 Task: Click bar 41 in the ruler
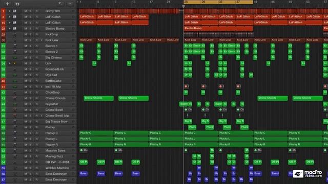tap(255, 2)
